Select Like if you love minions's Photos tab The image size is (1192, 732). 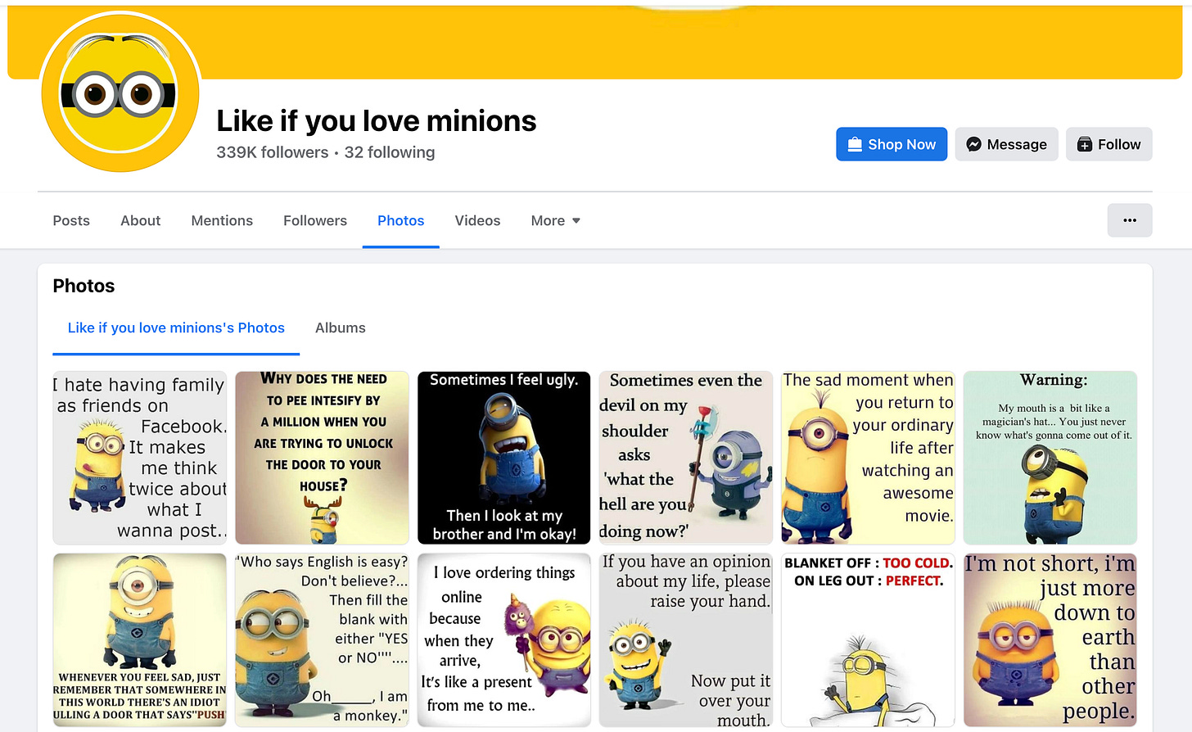[176, 328]
